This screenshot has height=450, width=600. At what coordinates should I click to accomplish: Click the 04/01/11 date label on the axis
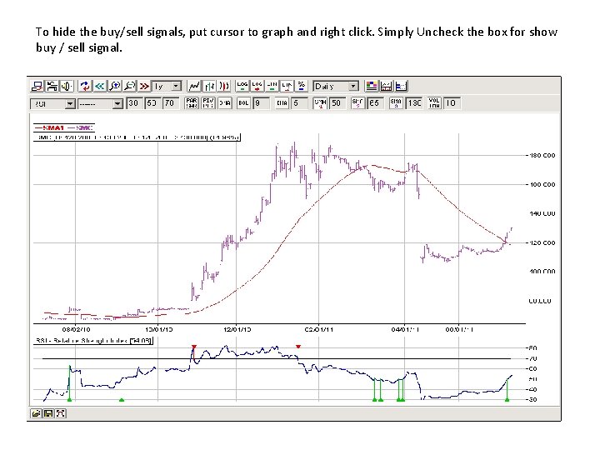coord(405,329)
